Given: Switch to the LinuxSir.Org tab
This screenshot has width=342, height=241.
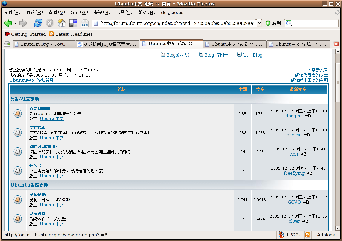Looking at the screenshot, I should click(x=44, y=44).
